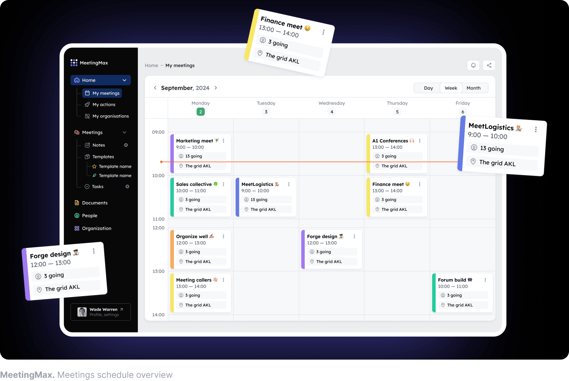Collapse the Home section chevron

[x=124, y=80]
